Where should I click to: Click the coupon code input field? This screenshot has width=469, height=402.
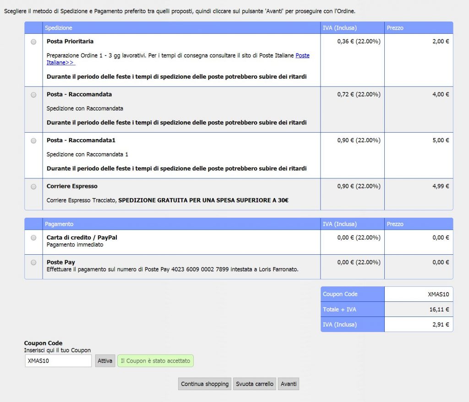58,361
